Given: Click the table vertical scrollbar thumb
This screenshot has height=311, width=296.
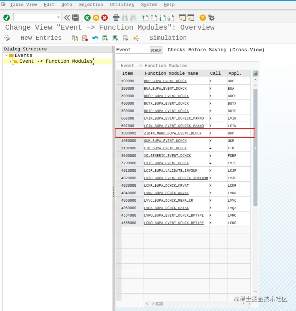Looking at the screenshot, I should [x=255, y=148].
